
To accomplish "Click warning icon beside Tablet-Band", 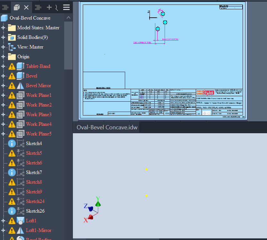I will 12,66.
